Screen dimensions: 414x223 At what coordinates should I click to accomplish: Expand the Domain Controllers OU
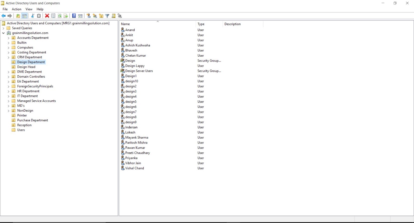[9, 77]
